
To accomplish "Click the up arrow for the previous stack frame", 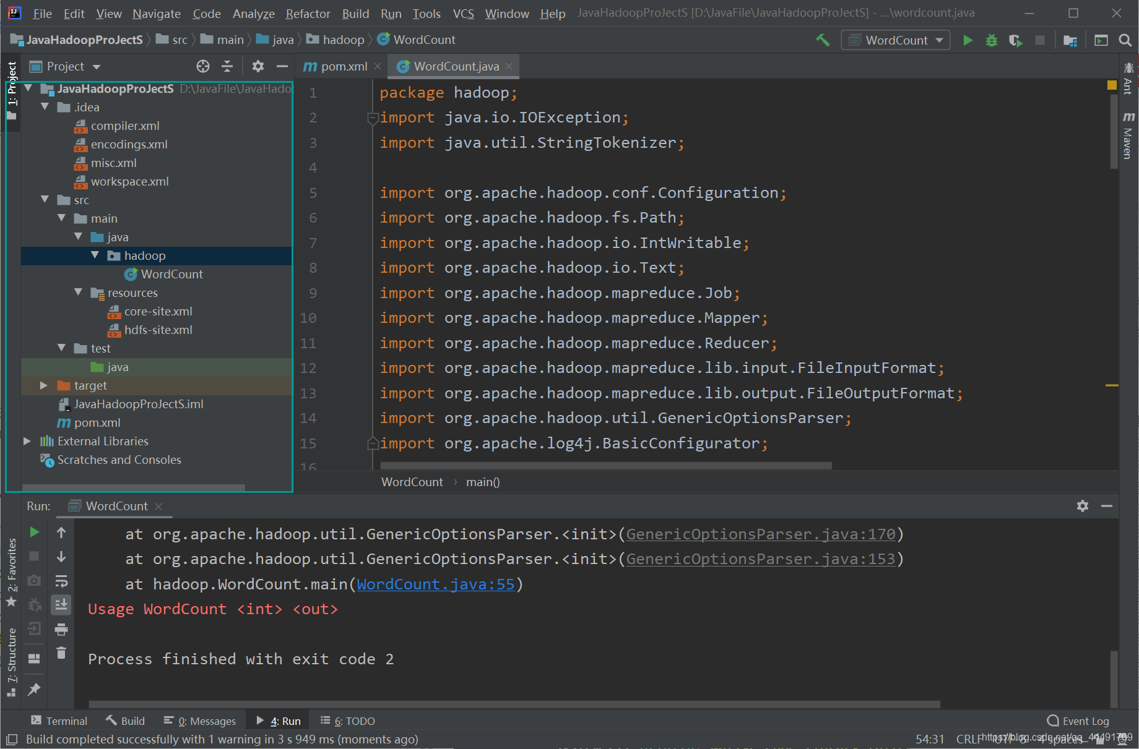I will [61, 532].
